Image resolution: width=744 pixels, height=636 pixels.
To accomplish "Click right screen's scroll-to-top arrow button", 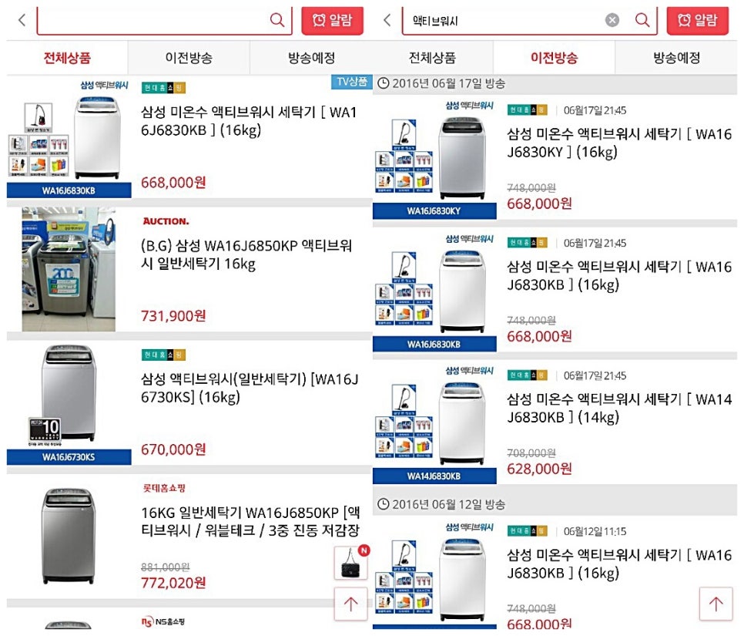I will point(716,604).
